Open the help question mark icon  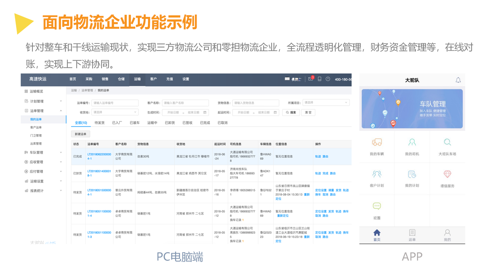(x=328, y=79)
